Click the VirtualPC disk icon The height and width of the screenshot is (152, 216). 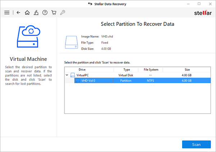point(73,75)
